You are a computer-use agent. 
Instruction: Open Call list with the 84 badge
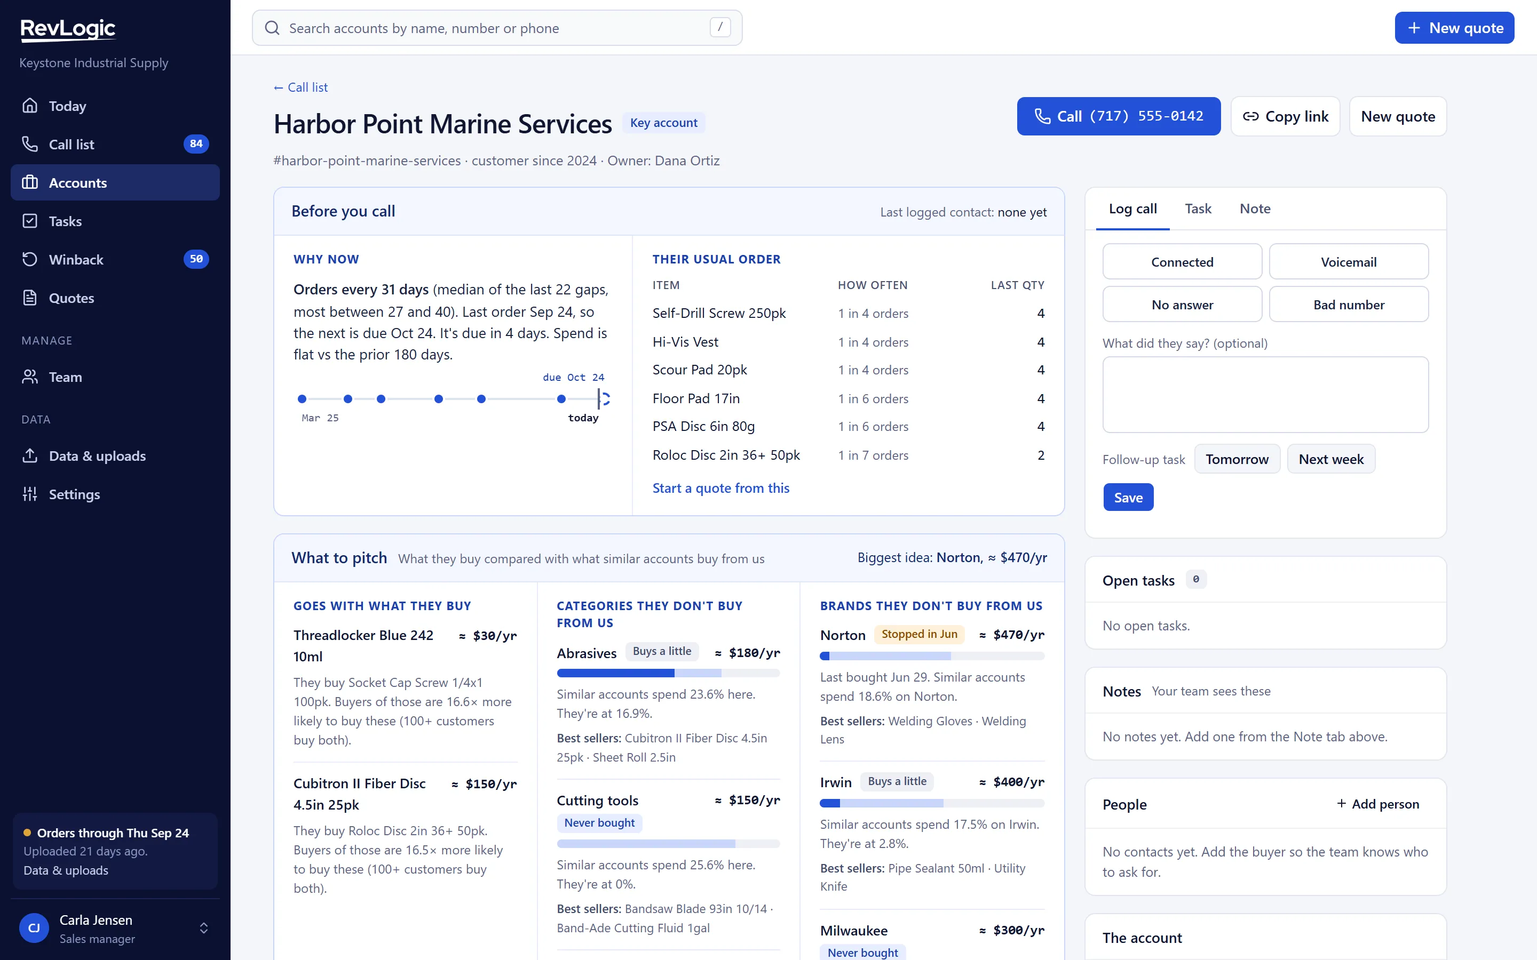pos(115,144)
